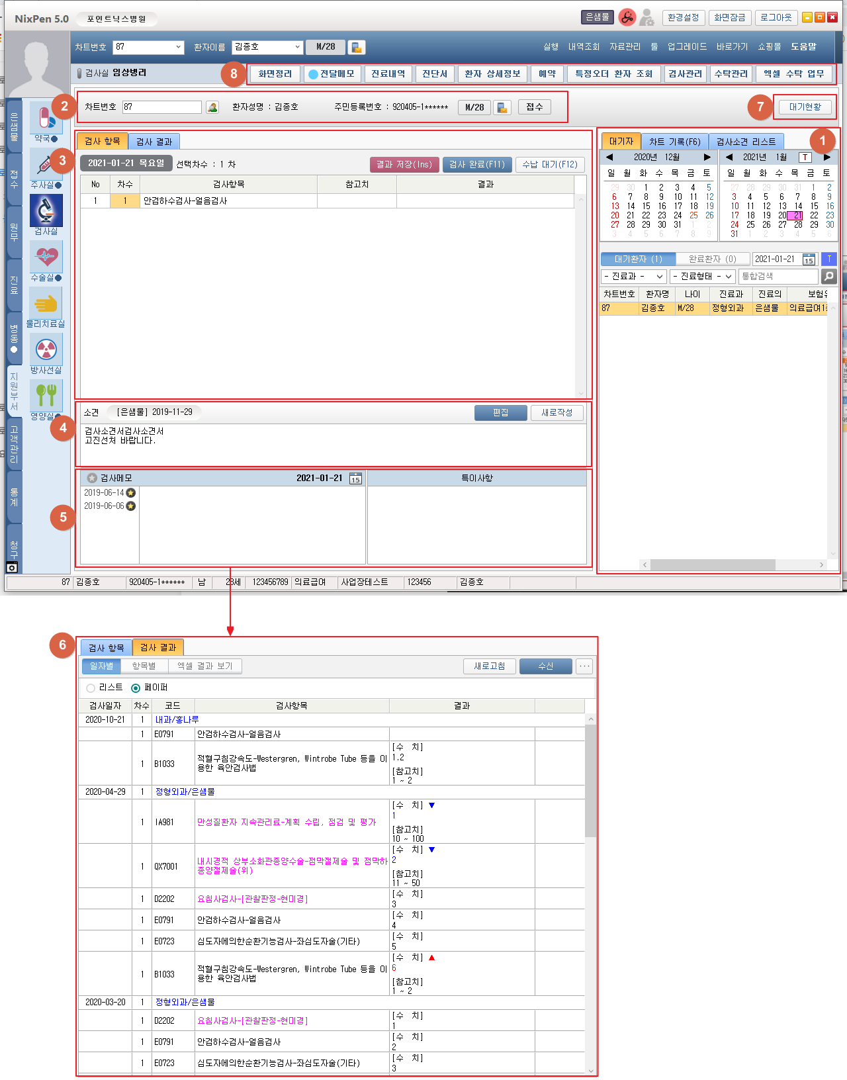Expand the 진료과 dropdown filter

click(634, 276)
